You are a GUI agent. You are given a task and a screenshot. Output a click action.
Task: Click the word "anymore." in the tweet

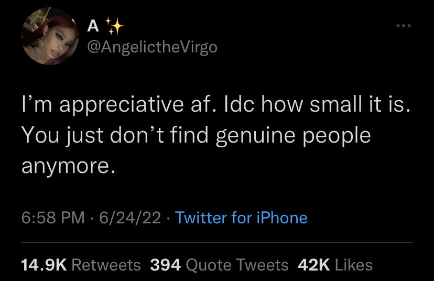click(68, 167)
